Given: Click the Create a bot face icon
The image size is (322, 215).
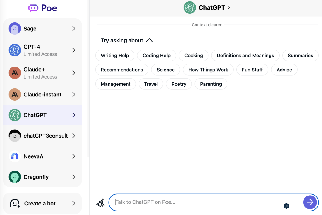Looking at the screenshot, I should (x=15, y=203).
